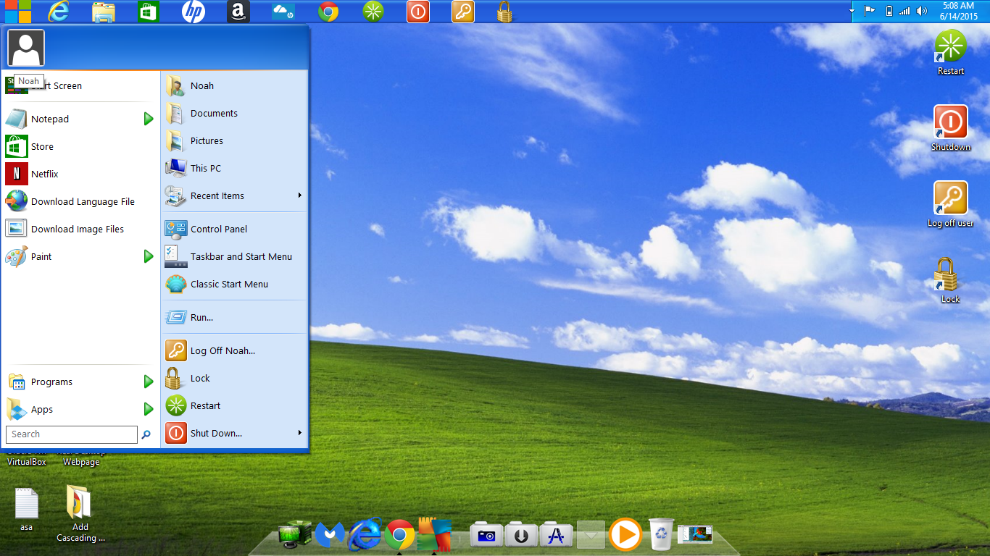Expand the down-arrow stack in the dock
This screenshot has width=990, height=556.
pos(591,535)
